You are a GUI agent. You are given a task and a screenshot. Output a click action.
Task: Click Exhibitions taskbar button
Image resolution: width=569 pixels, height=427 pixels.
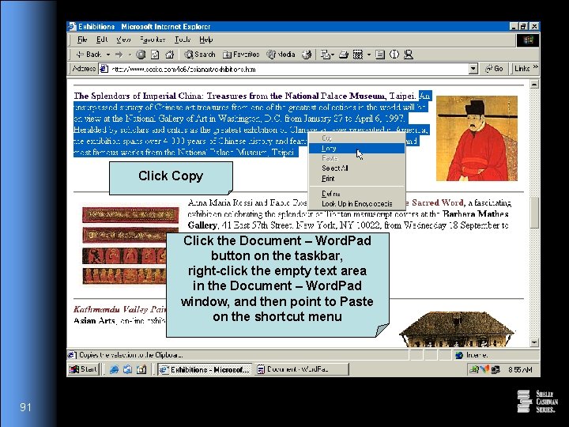(x=205, y=369)
